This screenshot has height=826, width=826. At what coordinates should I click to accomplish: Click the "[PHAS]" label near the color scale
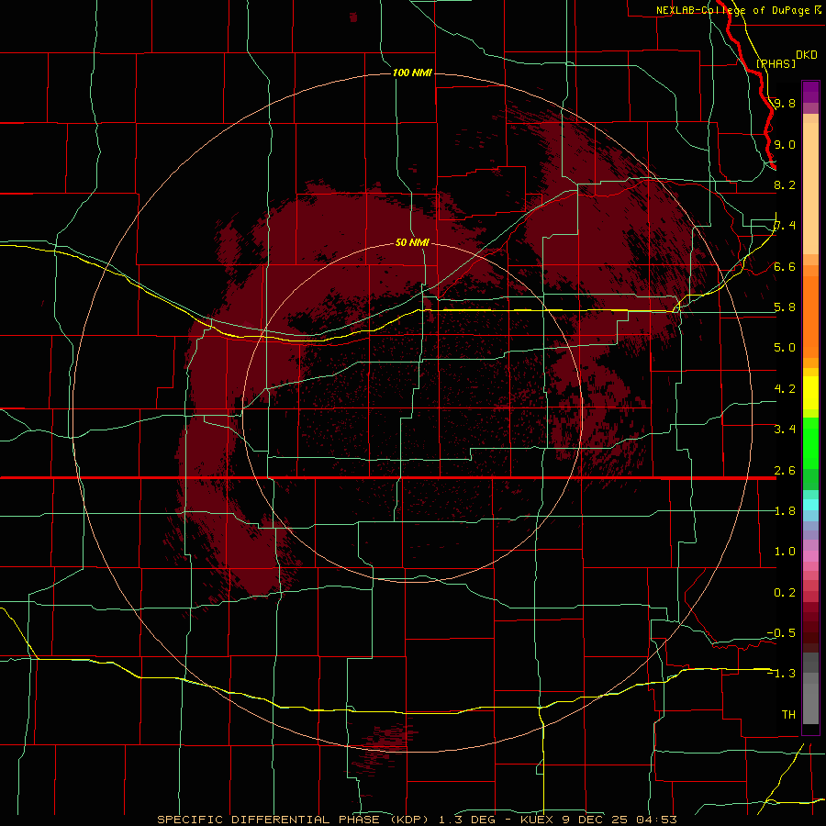776,63
